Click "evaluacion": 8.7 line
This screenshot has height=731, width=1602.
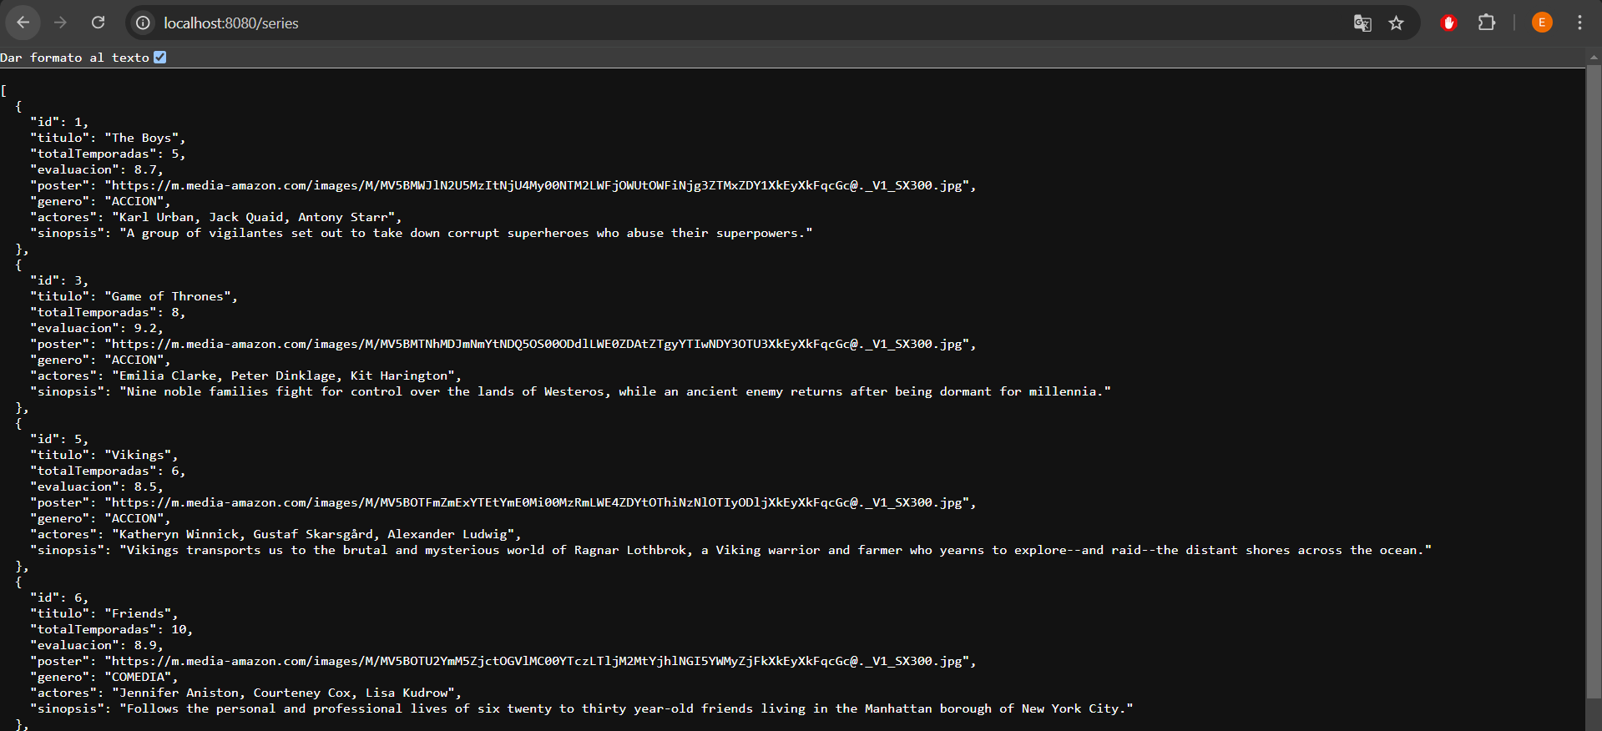97,169
